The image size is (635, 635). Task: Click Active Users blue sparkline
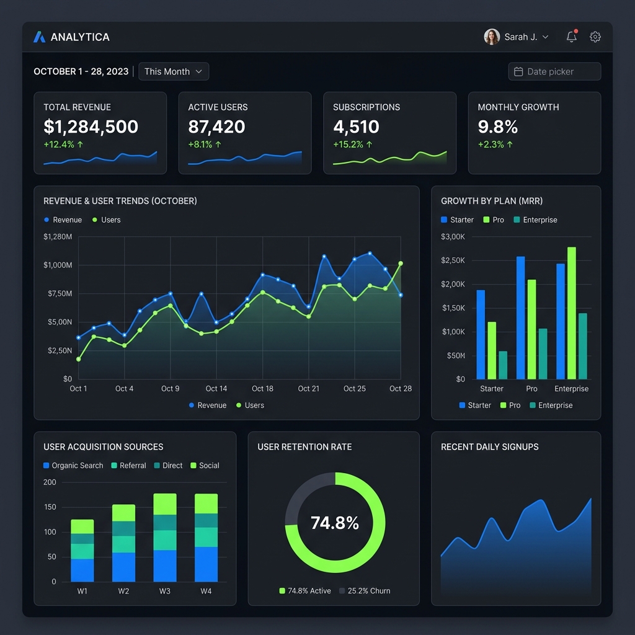point(244,159)
